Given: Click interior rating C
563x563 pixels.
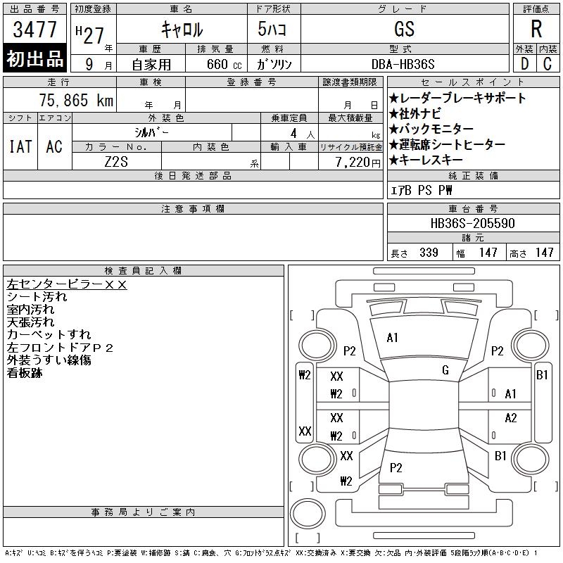Looking at the screenshot, I should pyautogui.click(x=548, y=64).
